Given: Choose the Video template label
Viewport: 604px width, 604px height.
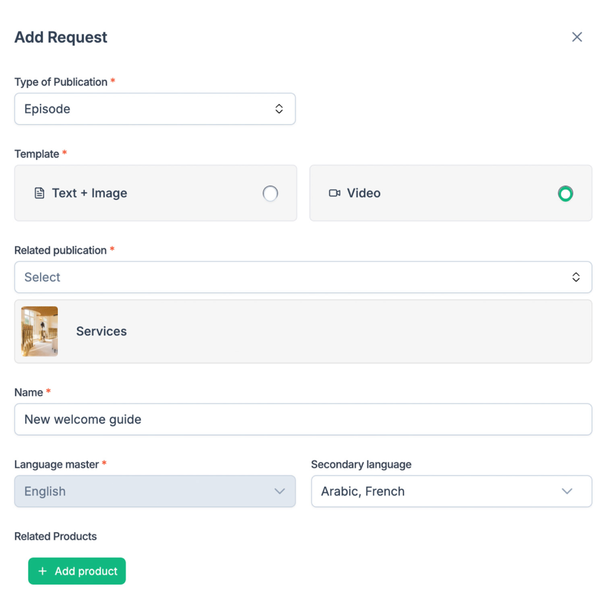Looking at the screenshot, I should [364, 193].
